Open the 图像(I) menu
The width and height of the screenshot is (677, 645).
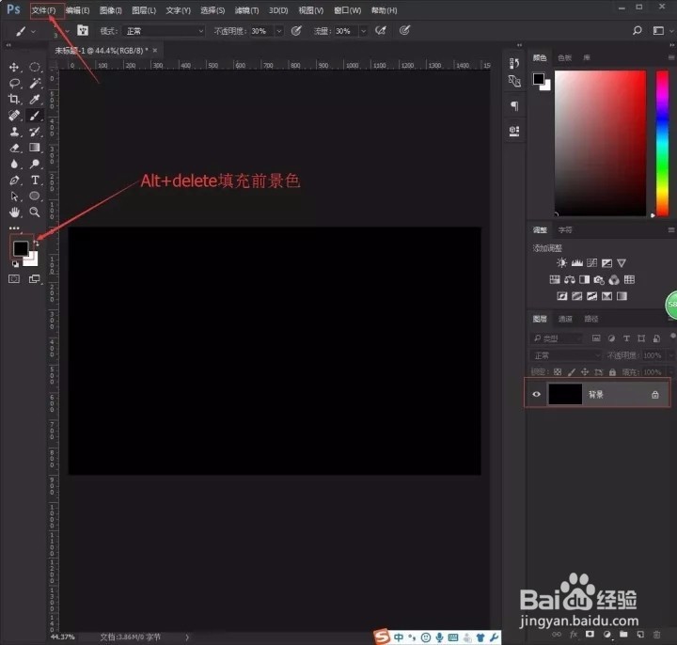coord(111,10)
